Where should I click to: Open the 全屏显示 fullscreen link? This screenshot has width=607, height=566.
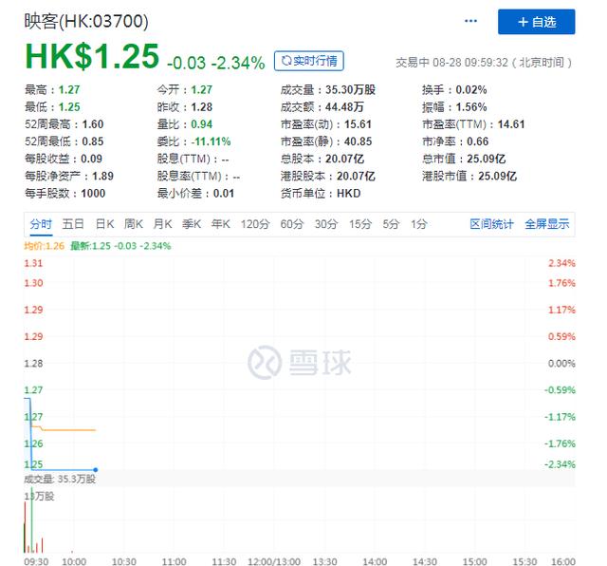point(546,224)
